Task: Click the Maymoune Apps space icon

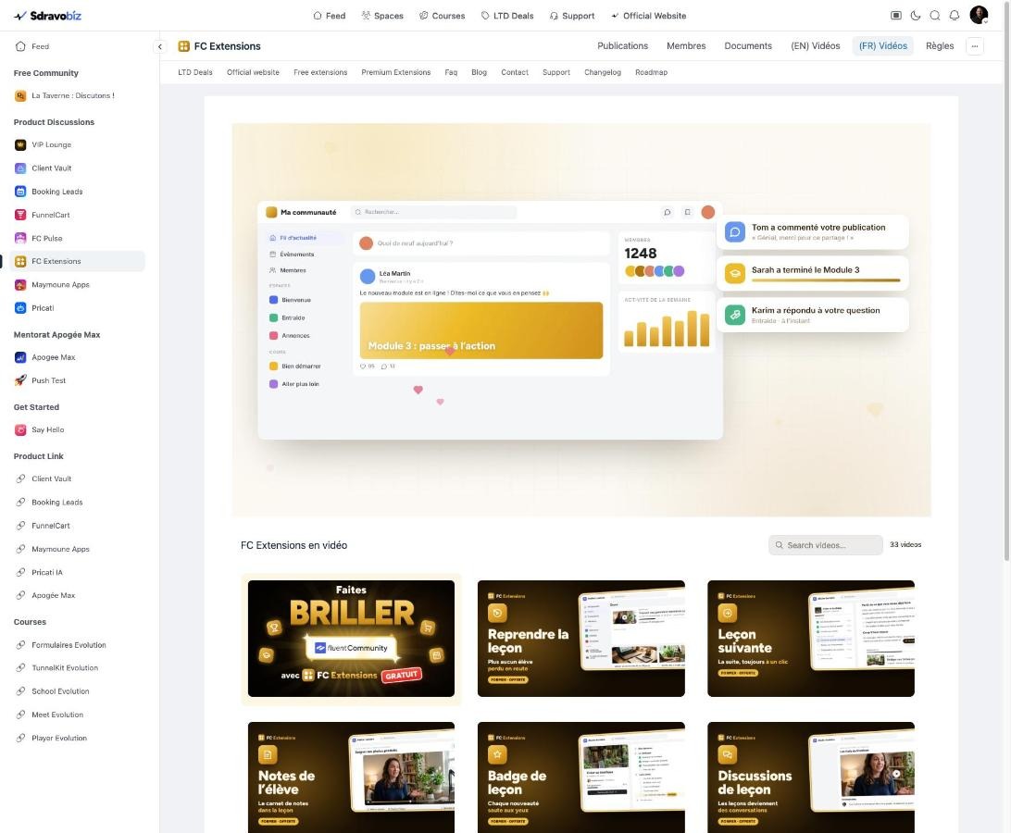Action: 20,284
